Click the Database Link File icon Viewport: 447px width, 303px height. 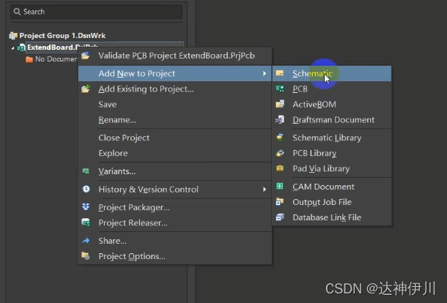point(280,217)
